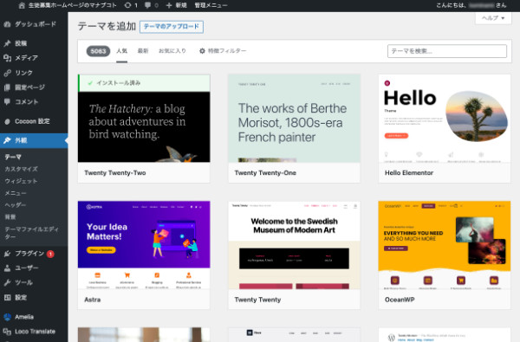The width and height of the screenshot is (520, 342).
Task: Click the plugin update badge showing 1
Action: tap(50, 254)
